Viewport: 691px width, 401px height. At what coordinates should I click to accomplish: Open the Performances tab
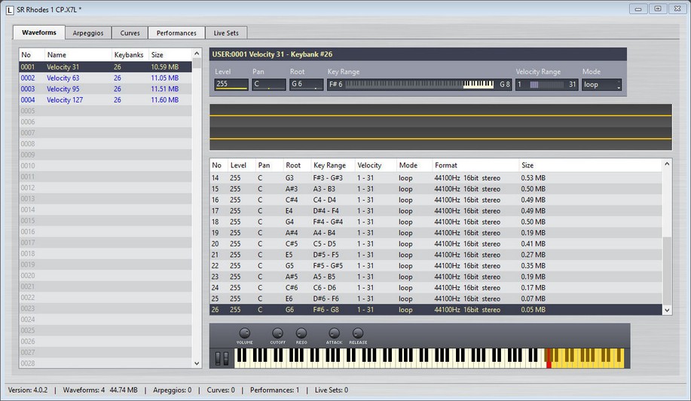176,32
